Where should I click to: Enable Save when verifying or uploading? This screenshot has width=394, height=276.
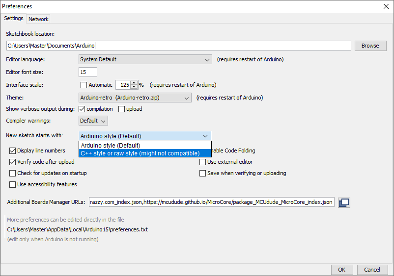[202, 173]
